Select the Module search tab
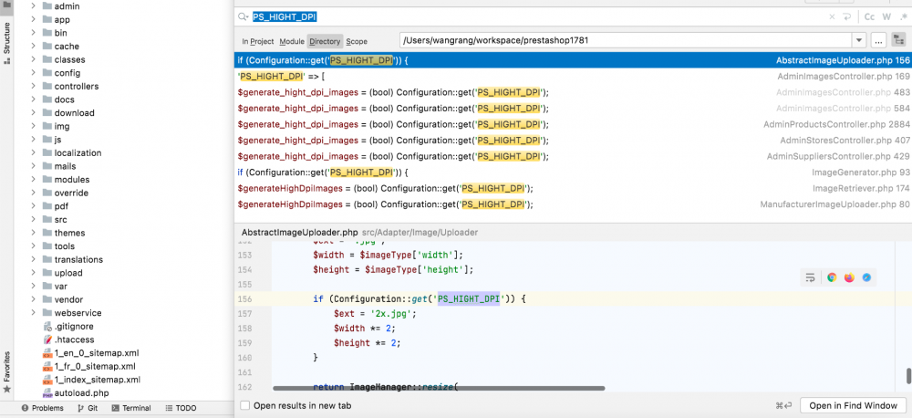This screenshot has width=912, height=418. 292,41
